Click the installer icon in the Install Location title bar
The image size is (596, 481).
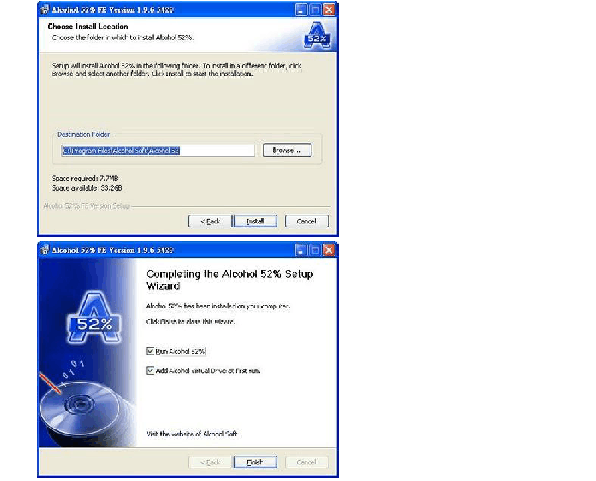[45, 9]
